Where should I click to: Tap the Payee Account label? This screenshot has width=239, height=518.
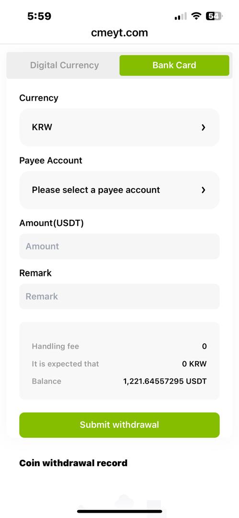51,161
